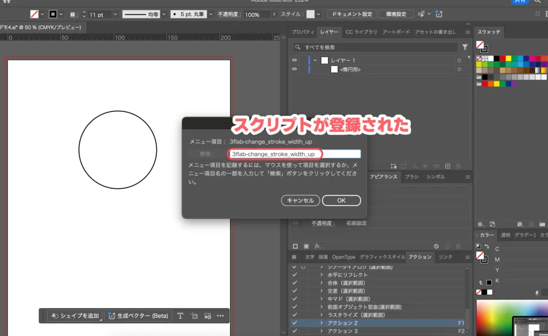
Task: Click the more options ellipsis icon on the canvas toolbar
Action: click(x=220, y=316)
